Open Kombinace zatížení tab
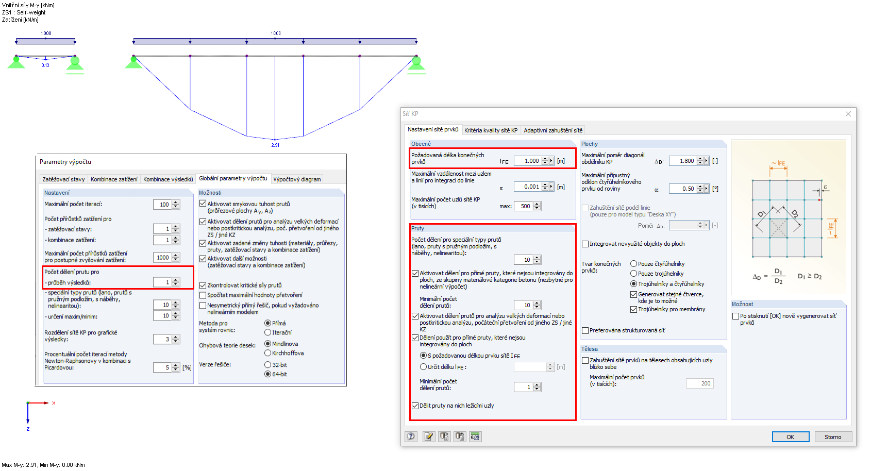The width and height of the screenshot is (871, 471). coord(114,179)
